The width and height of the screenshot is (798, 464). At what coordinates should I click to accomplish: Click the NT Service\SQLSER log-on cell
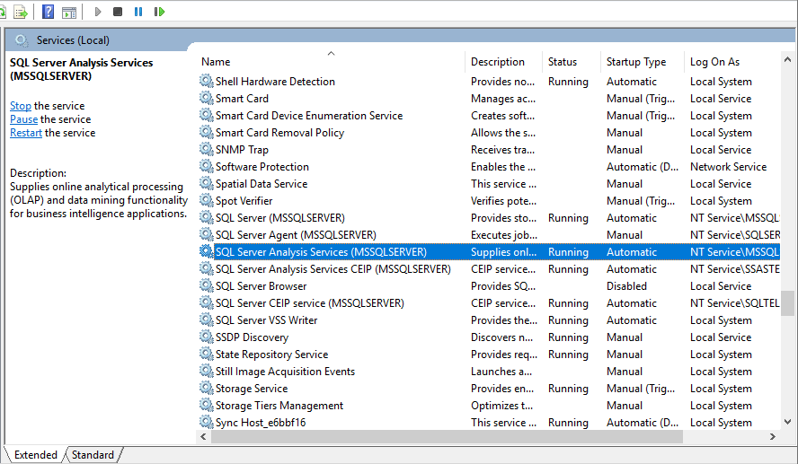tap(735, 235)
